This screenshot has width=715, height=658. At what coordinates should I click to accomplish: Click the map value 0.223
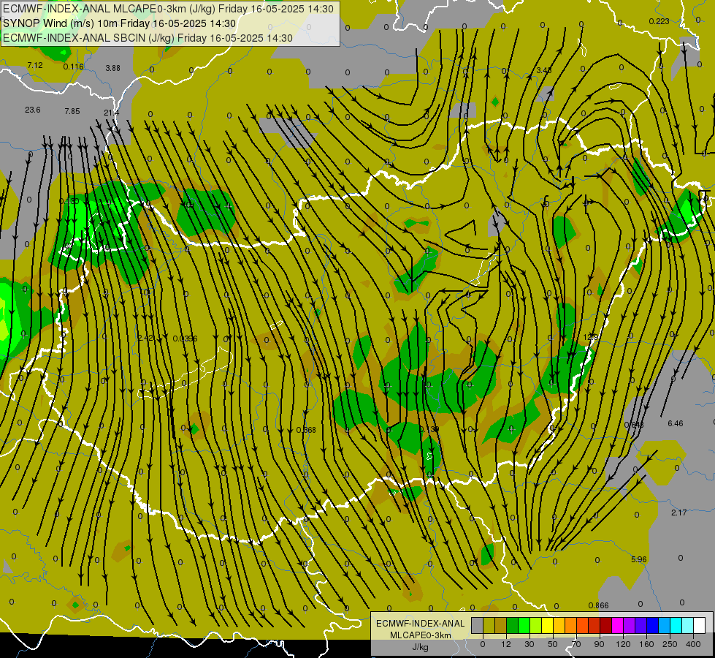[x=659, y=21]
